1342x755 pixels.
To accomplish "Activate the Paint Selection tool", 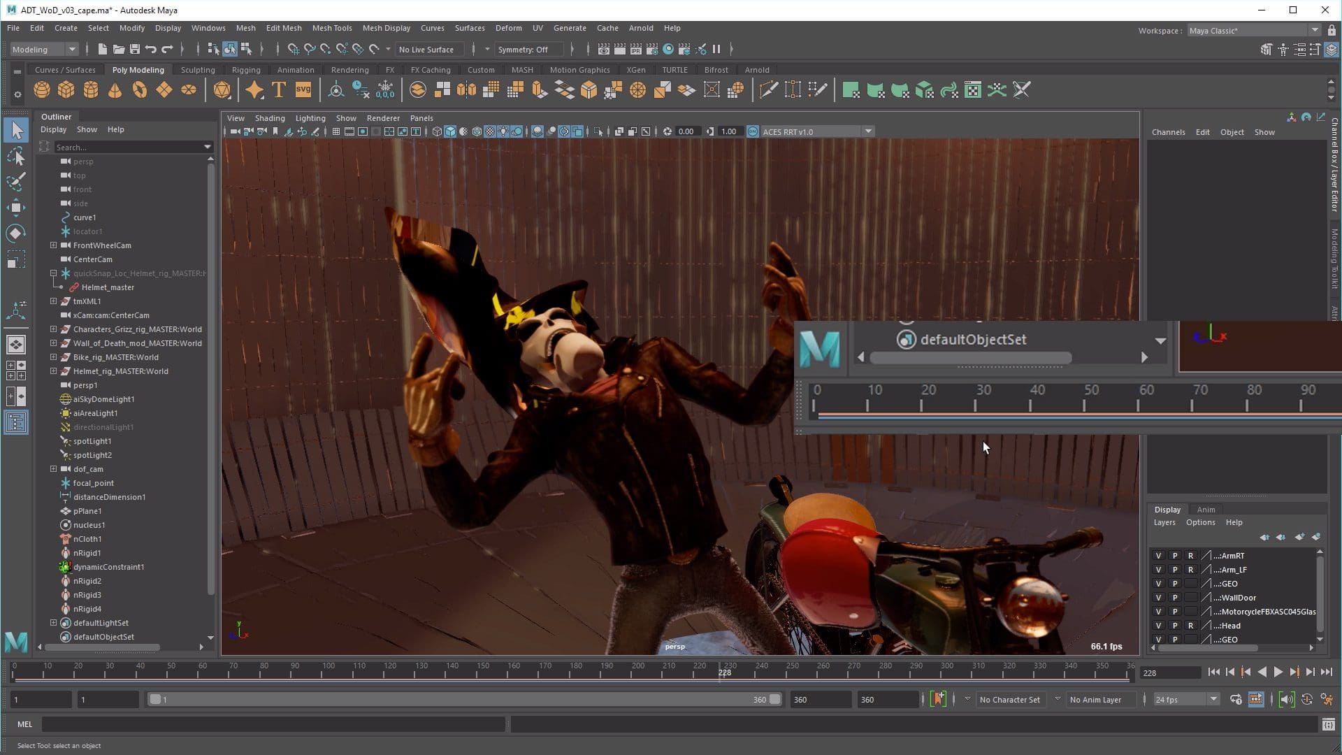I will point(17,182).
